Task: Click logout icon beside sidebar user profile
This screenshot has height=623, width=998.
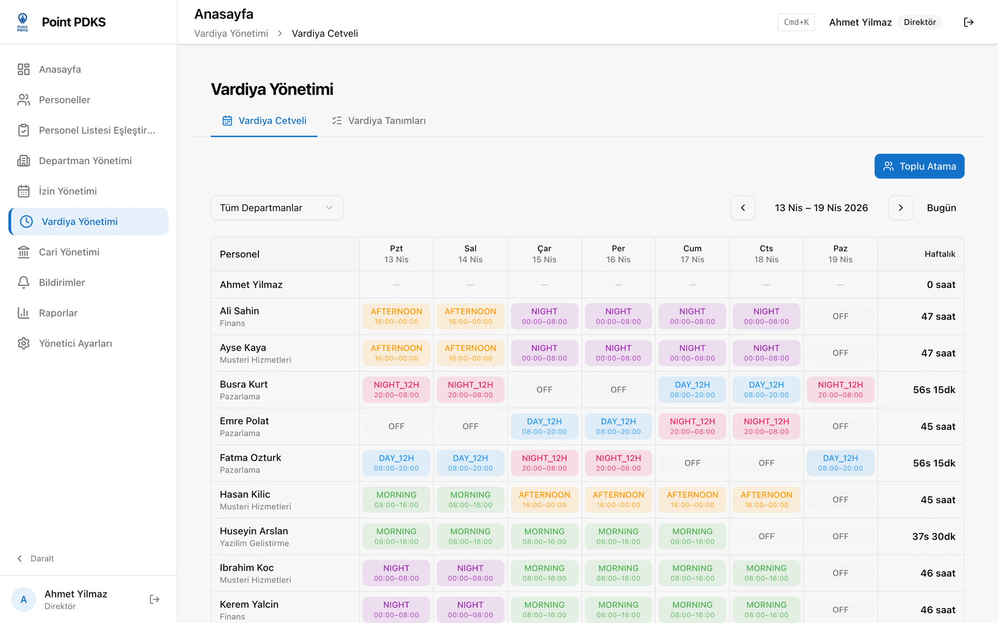Action: (x=154, y=600)
